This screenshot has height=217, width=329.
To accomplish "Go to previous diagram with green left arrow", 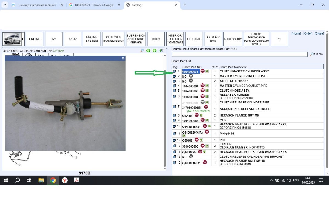I will [x=148, y=50].
